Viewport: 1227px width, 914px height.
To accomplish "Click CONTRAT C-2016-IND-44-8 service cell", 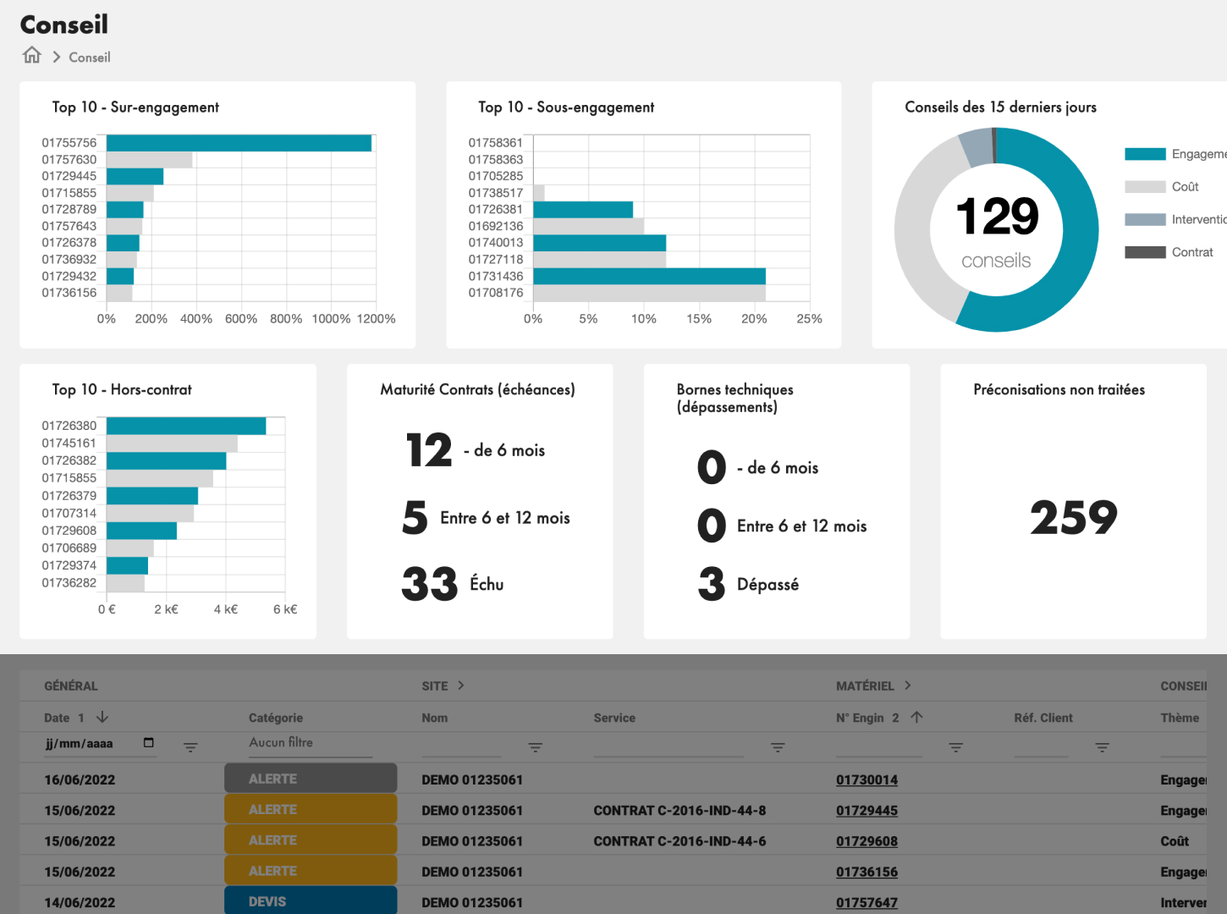I will click(x=680, y=810).
